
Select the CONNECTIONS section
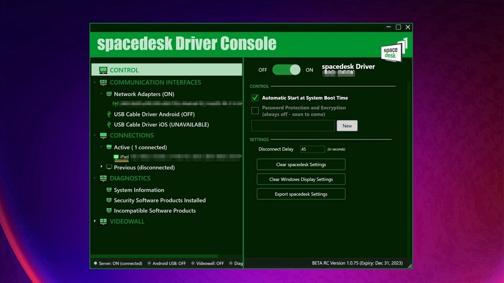click(x=132, y=136)
